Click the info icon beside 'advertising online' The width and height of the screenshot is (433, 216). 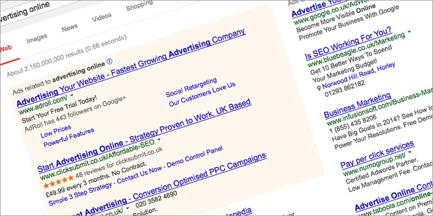[110, 61]
